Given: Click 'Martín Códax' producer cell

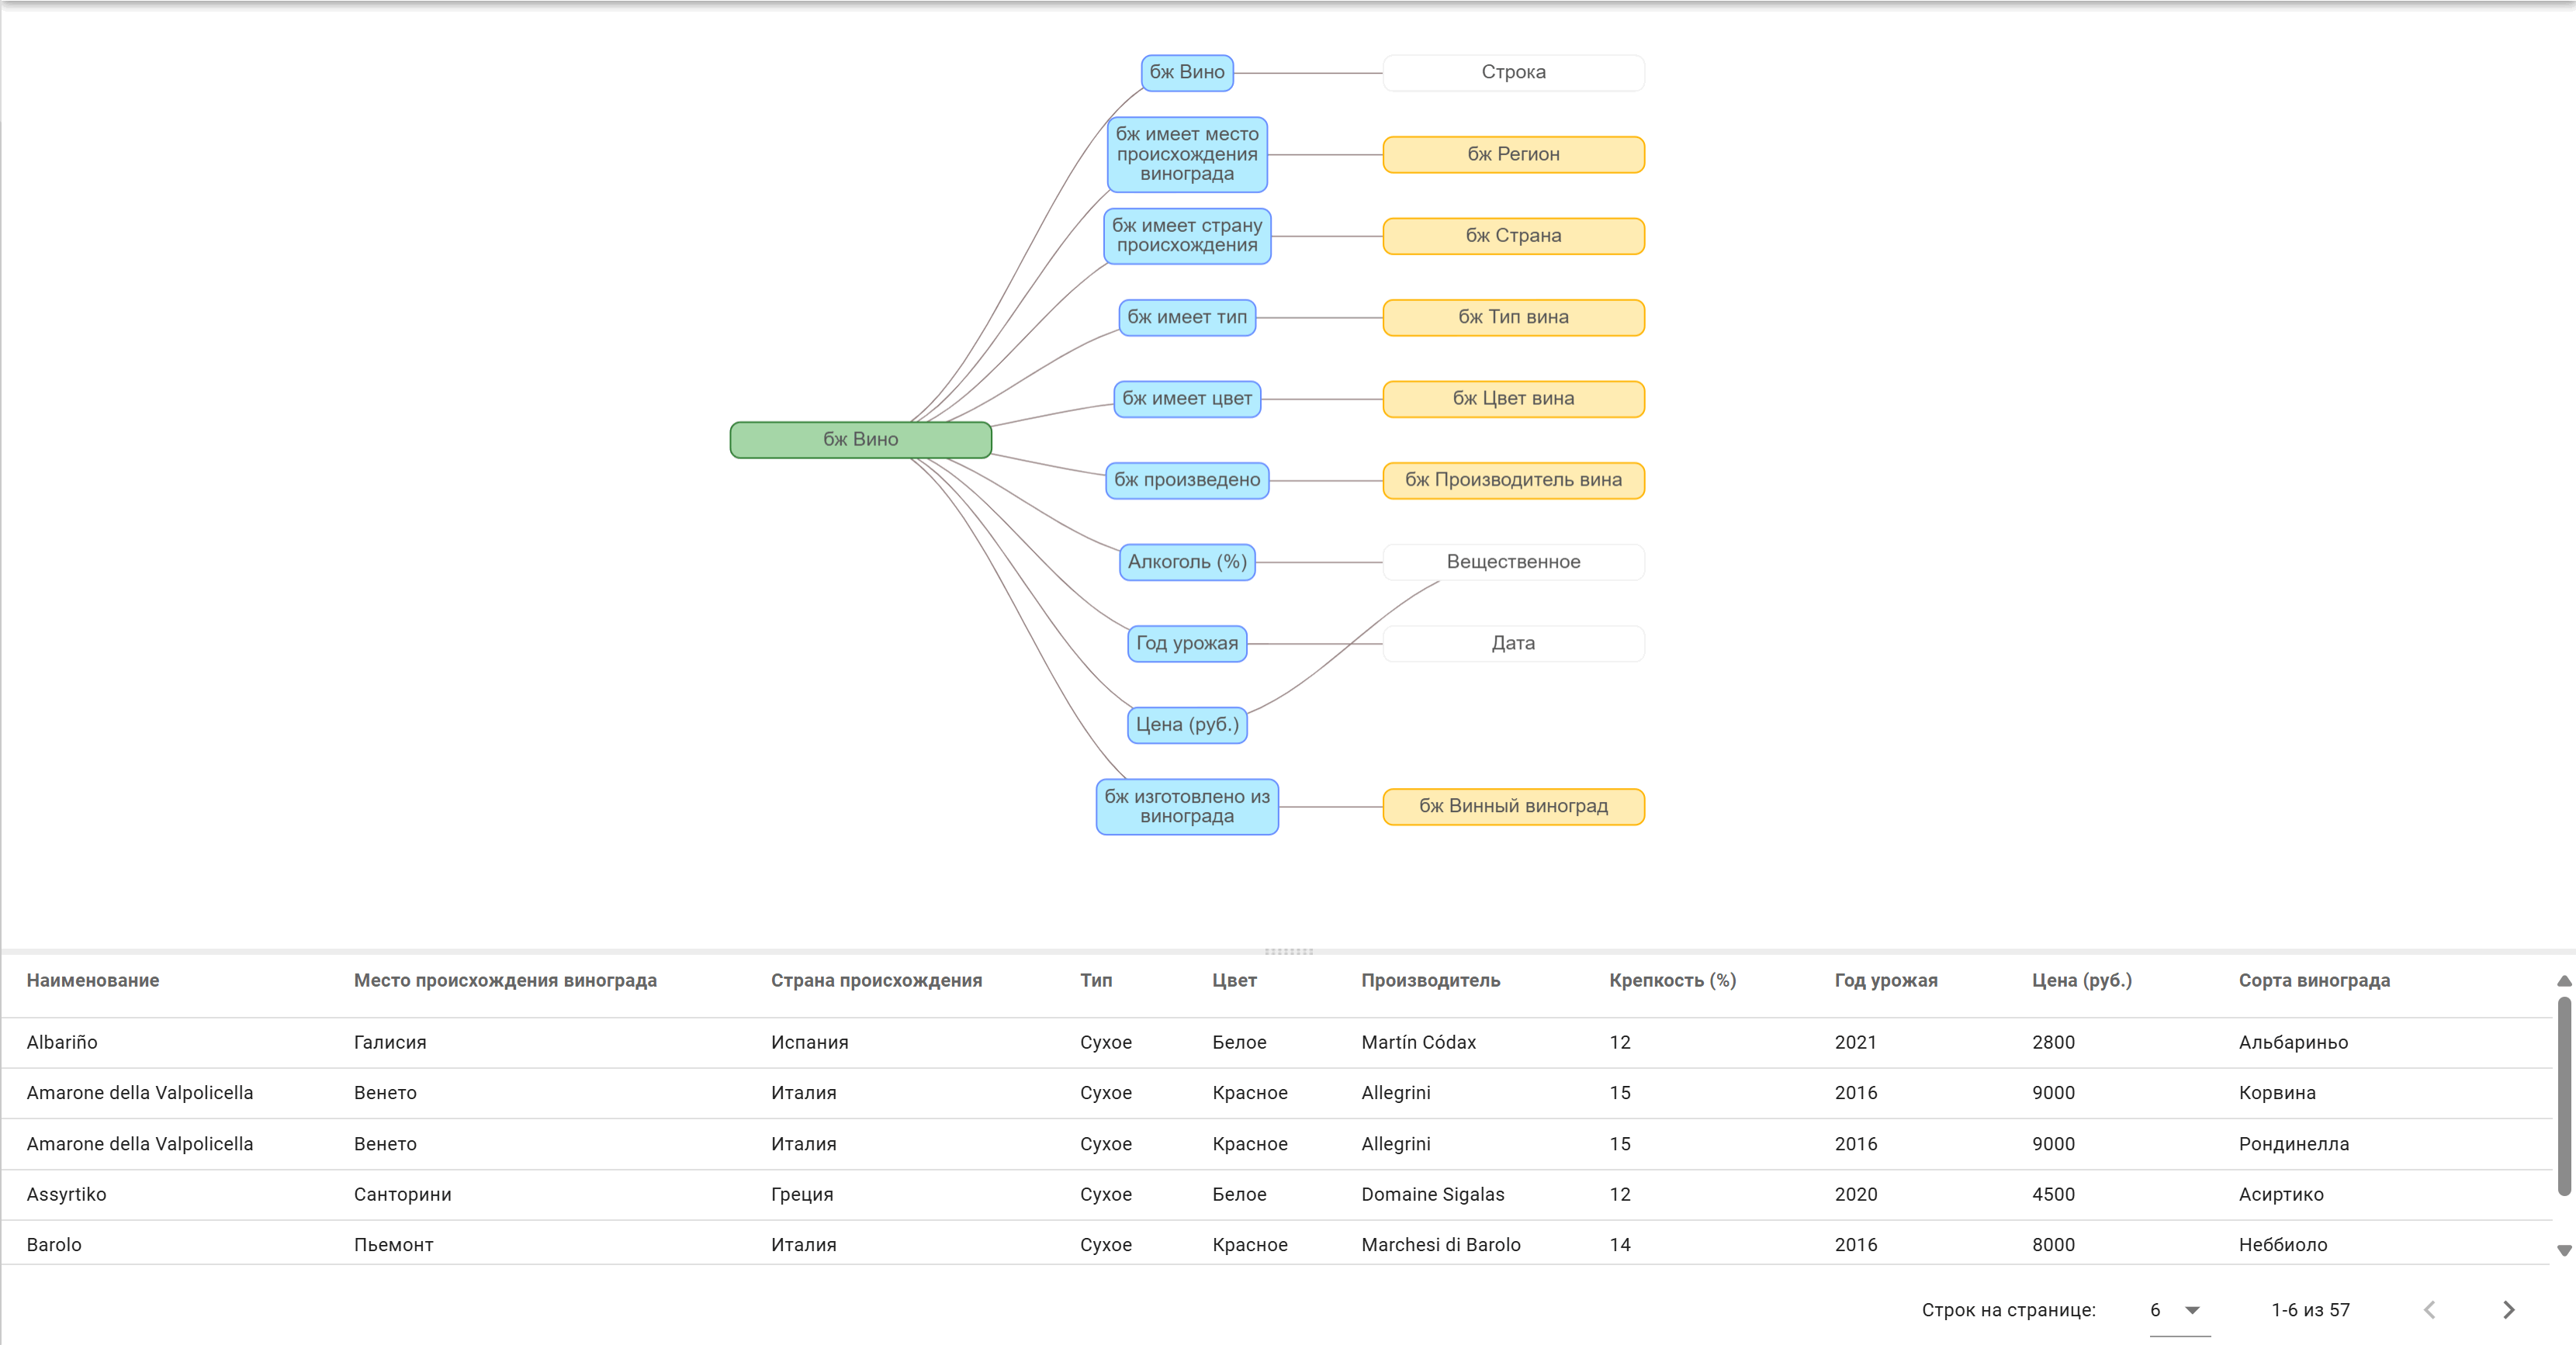Looking at the screenshot, I should [x=1418, y=1042].
